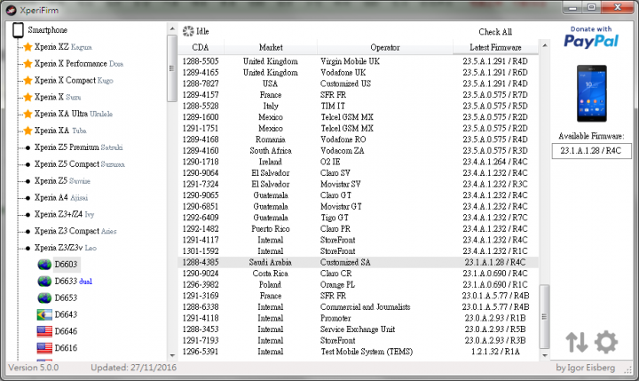Click the star icon beside Xperia XA Tuba

point(28,131)
